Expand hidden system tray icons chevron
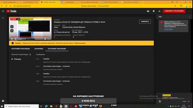 (x=168, y=106)
